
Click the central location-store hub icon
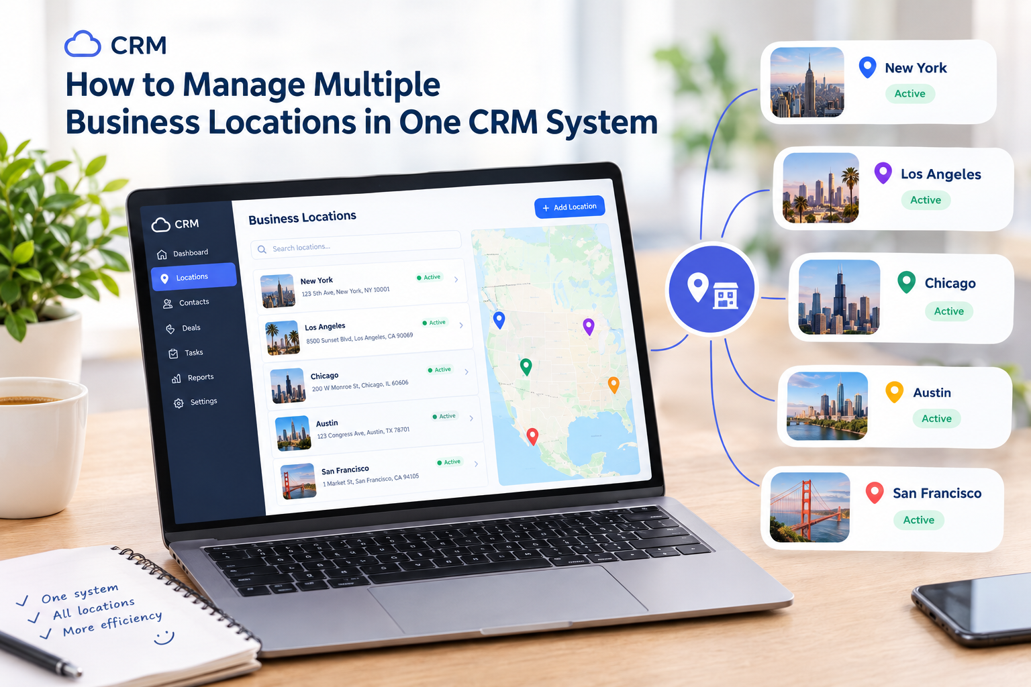pos(712,289)
